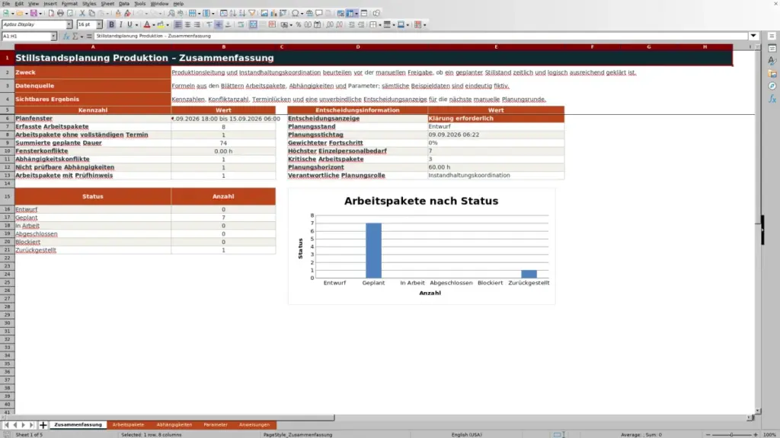Click the scroll to first sheet button
Viewport: 780px width, 438px height.
[6, 424]
